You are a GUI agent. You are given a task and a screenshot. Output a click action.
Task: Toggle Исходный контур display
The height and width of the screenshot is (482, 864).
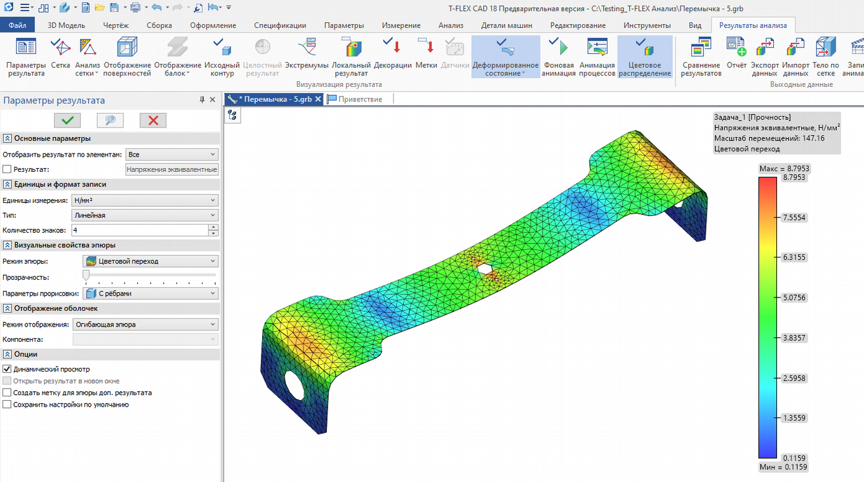point(222,57)
